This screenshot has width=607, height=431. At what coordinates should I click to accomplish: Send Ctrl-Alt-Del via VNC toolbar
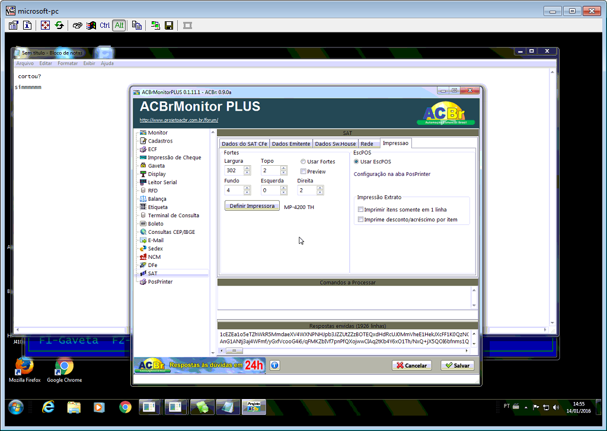[78, 25]
